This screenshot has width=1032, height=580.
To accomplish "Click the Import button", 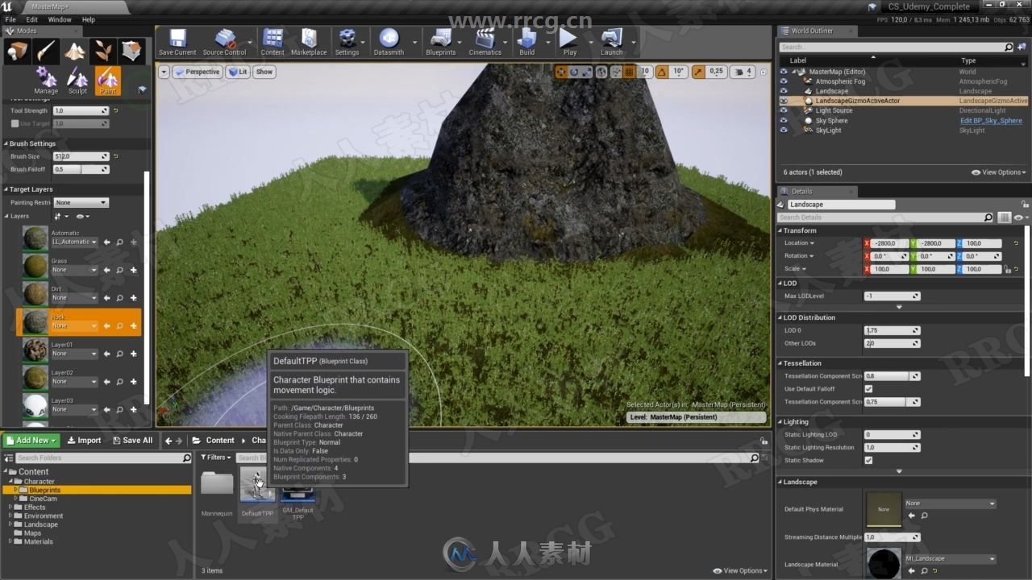I will [x=84, y=441].
